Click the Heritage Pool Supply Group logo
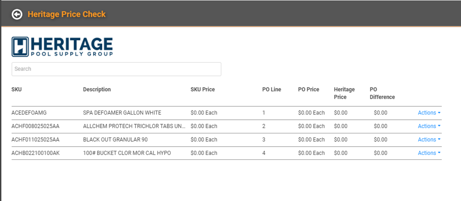Image resolution: width=461 pixels, height=201 pixels. pyautogui.click(x=62, y=47)
